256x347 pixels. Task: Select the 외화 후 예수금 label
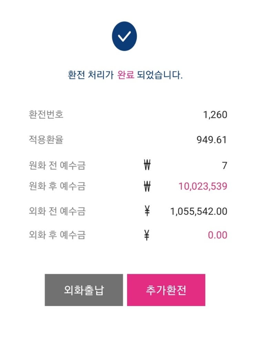pyautogui.click(x=57, y=235)
